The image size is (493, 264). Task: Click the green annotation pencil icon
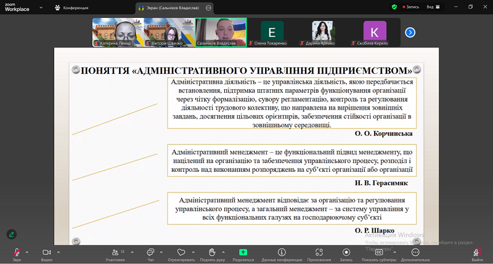(x=12, y=234)
